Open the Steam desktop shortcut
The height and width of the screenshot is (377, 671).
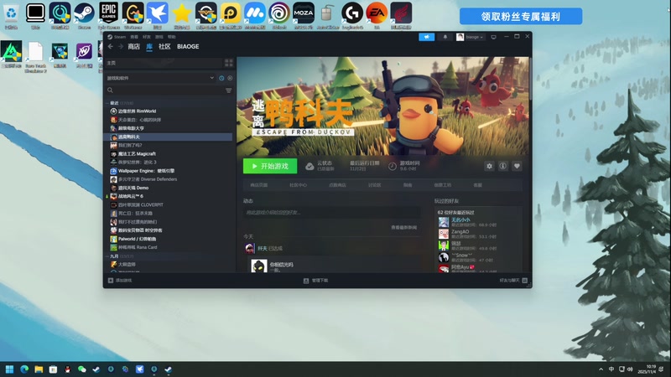point(85,15)
